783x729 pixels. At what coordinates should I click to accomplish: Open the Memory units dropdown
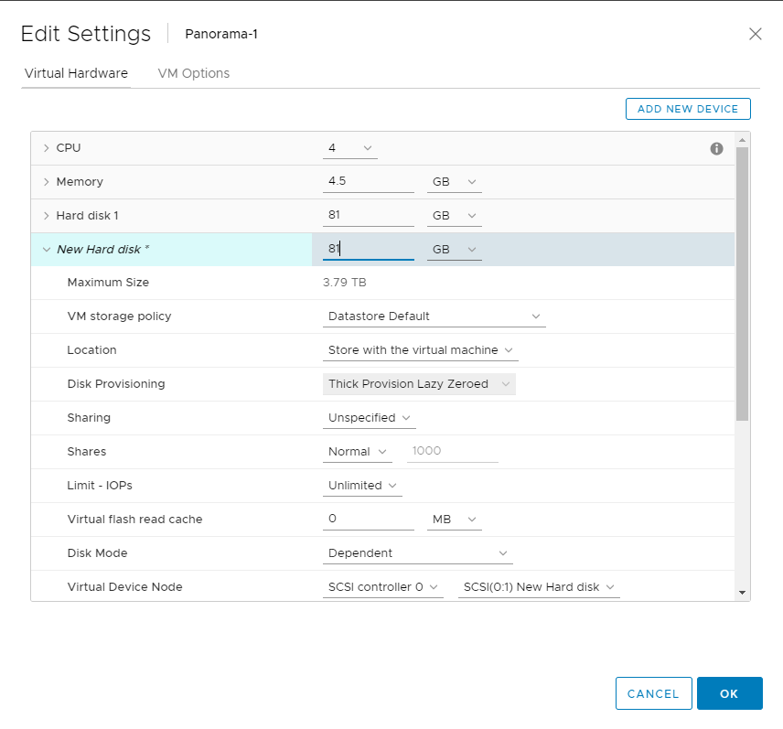coord(454,181)
